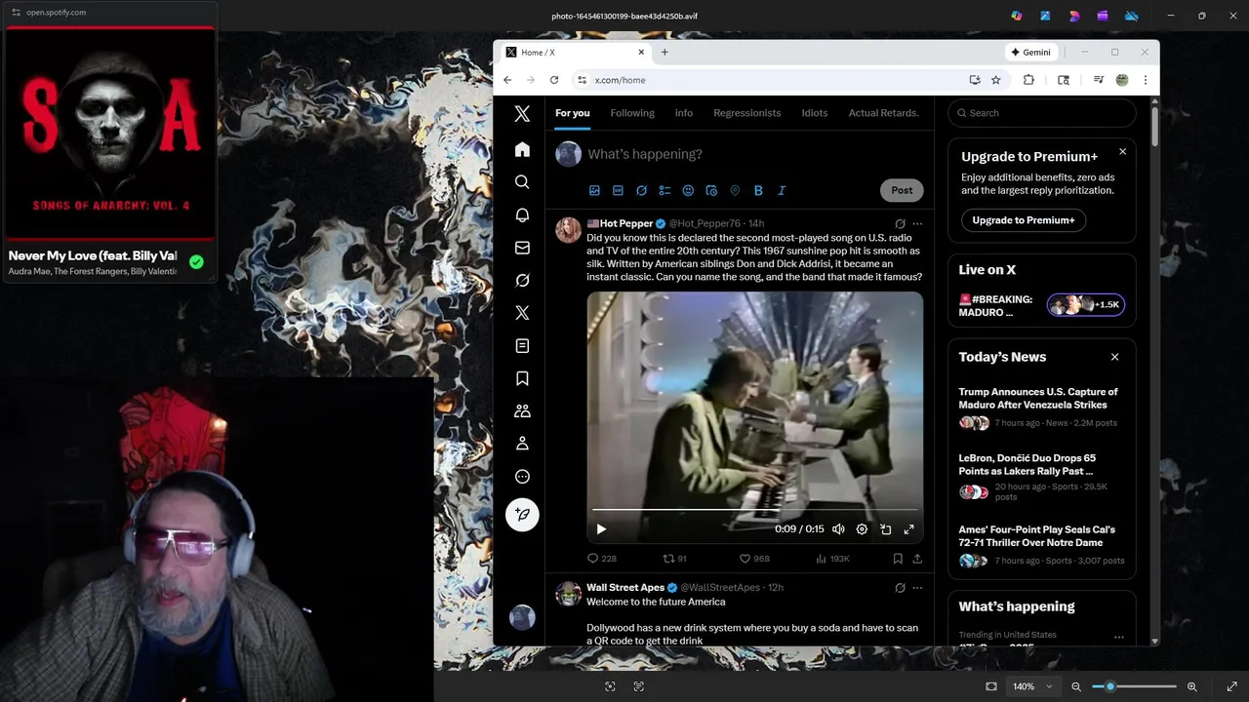Click the X Search box

coord(1042,113)
